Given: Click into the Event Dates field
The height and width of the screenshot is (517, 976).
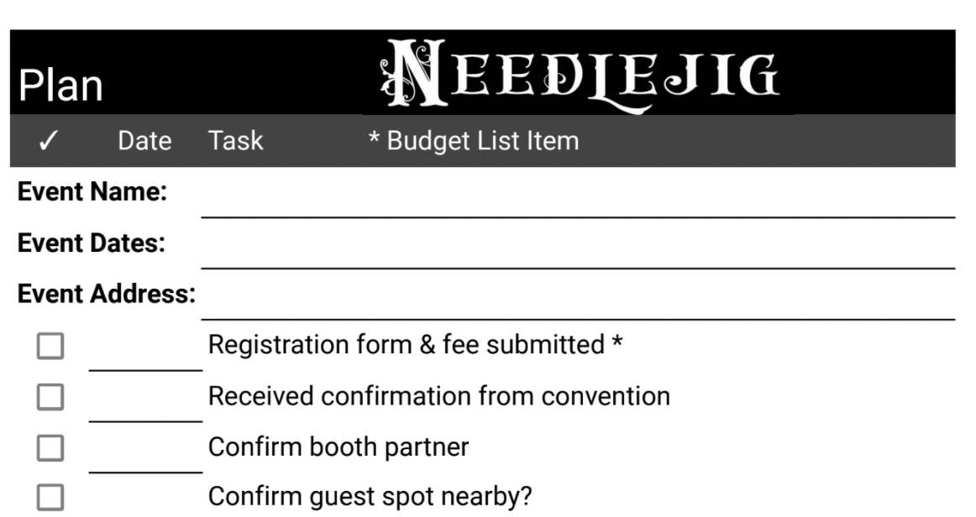Looking at the screenshot, I should (578, 250).
